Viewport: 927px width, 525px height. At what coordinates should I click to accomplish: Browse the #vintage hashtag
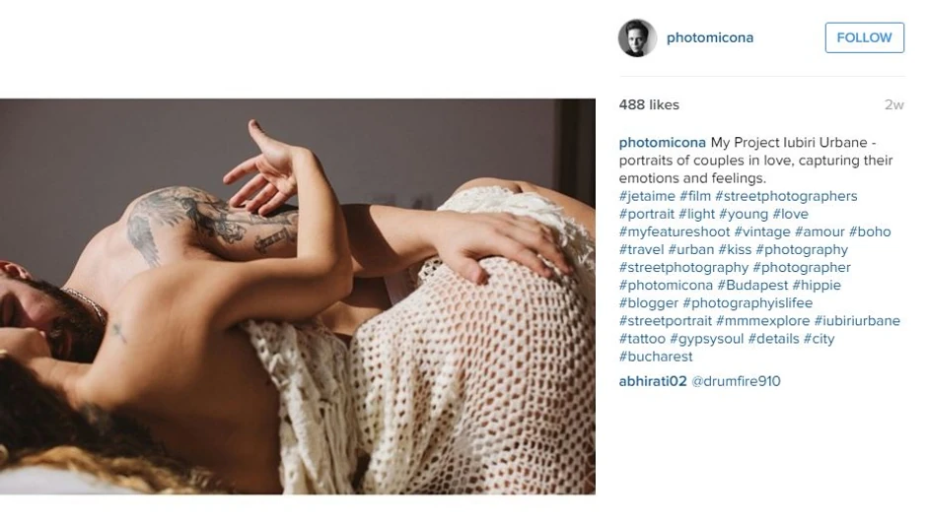[x=762, y=231]
